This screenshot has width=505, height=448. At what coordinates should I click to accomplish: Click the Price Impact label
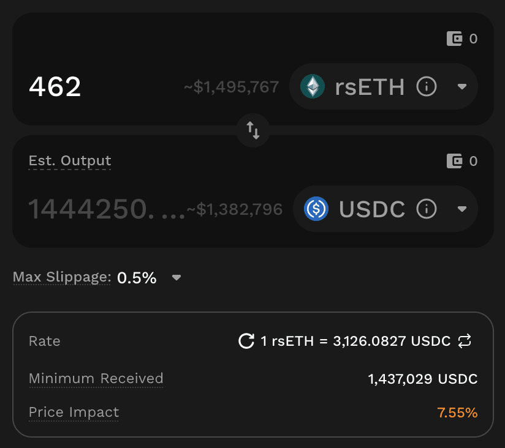click(74, 413)
